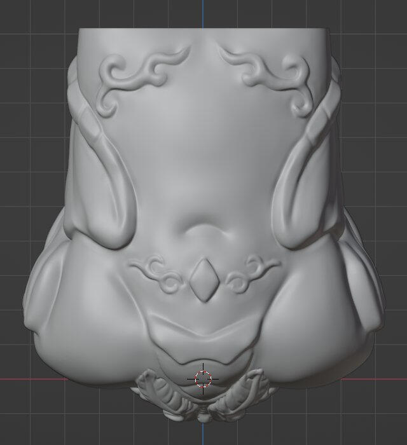Click the large rounded bulge on the lower right
Image resolution: width=407 pixels, height=445 pixels.
click(331, 311)
